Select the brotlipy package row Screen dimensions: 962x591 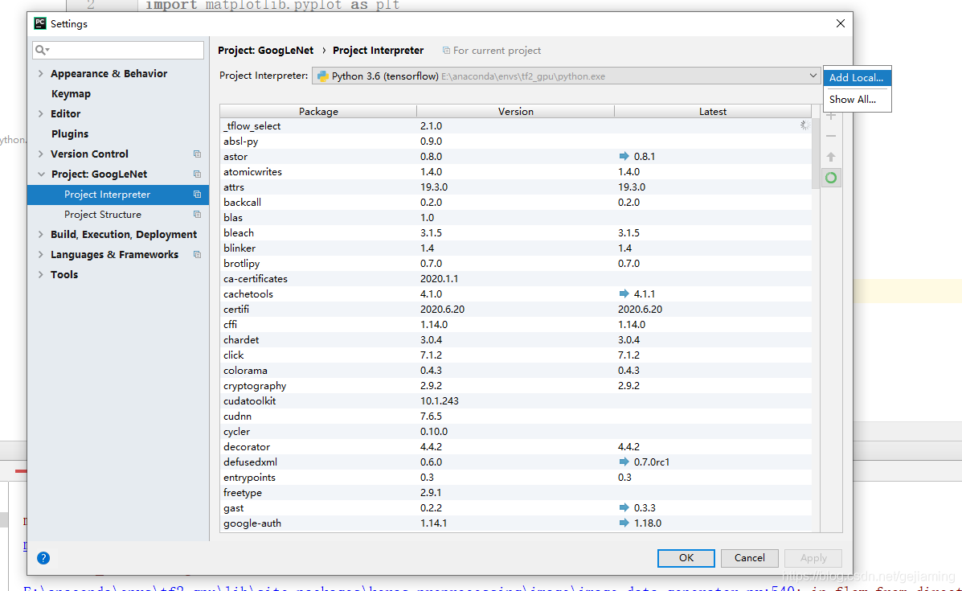(x=515, y=263)
